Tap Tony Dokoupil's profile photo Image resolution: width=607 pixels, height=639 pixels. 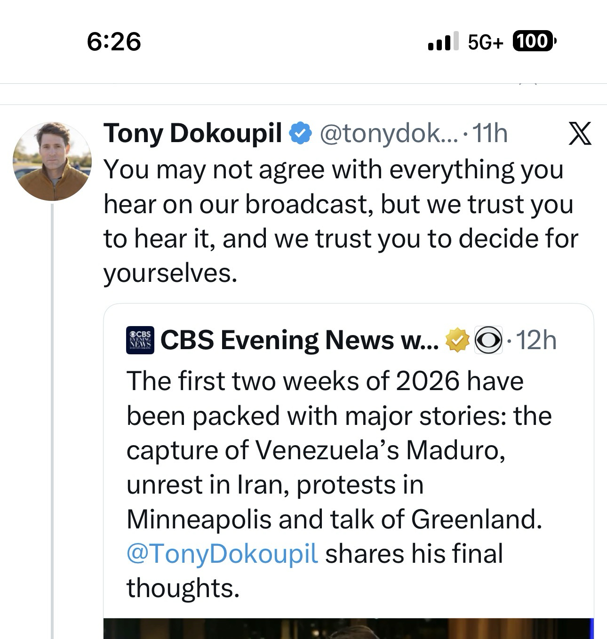click(52, 161)
